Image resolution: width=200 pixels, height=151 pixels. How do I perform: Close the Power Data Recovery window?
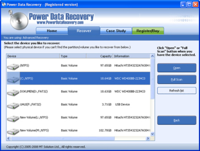click(x=196, y=4)
